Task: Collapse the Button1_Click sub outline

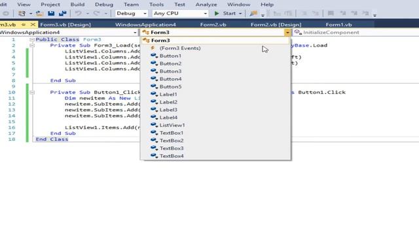Action: [32, 92]
